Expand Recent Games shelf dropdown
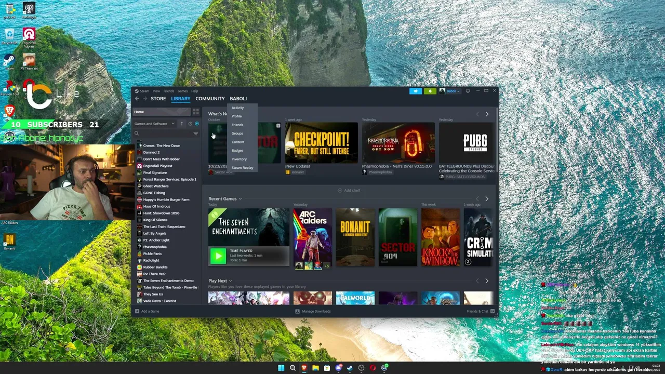 tap(240, 198)
